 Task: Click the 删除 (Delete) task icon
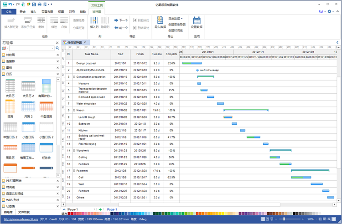(x=41, y=20)
